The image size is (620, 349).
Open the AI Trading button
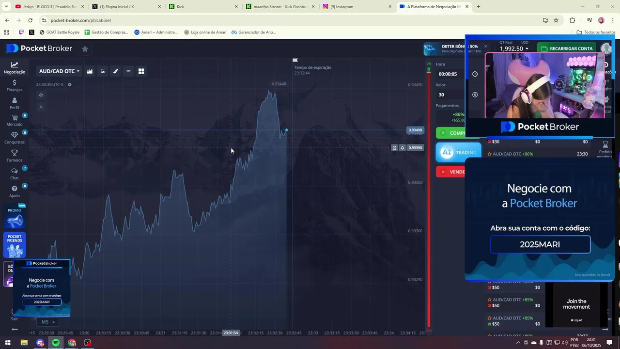tap(458, 152)
